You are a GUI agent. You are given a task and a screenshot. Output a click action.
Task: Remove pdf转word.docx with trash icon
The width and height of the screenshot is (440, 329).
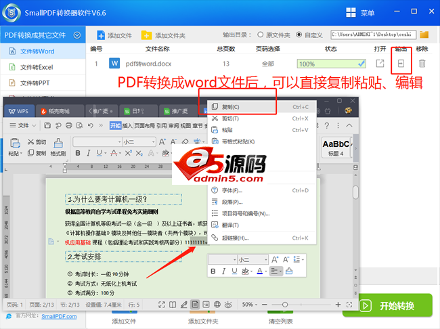click(x=422, y=64)
